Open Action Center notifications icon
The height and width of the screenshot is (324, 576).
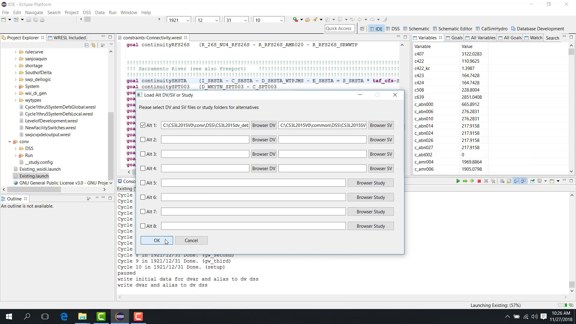click(543, 316)
